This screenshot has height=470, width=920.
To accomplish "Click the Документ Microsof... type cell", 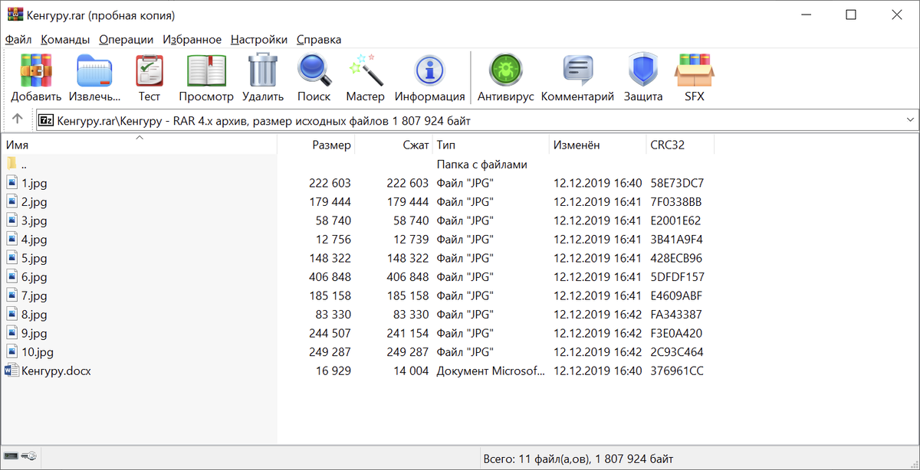I will [x=491, y=370].
